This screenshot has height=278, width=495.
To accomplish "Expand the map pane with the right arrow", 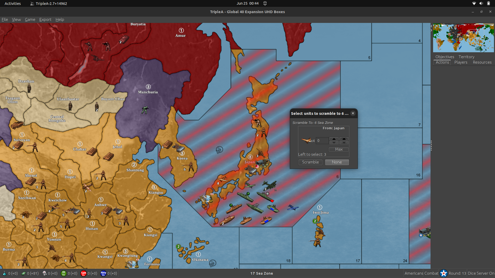I will (431, 30).
